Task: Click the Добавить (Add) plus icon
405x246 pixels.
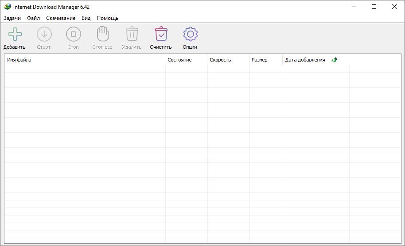Action: pos(15,34)
